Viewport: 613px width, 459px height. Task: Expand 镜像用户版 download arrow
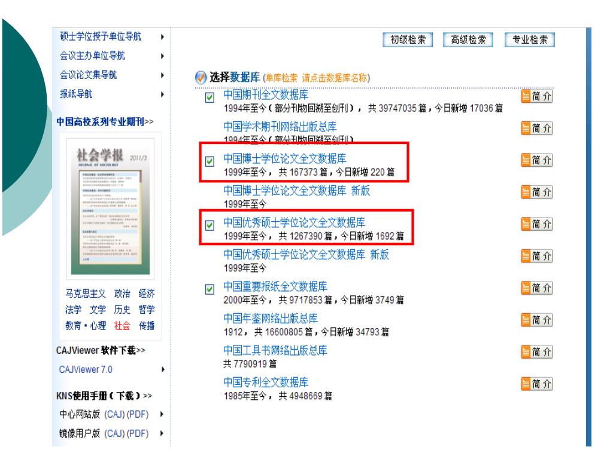pyautogui.click(x=162, y=433)
